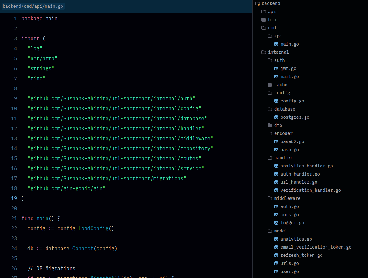Click the config.go Go file icon

[276, 101]
